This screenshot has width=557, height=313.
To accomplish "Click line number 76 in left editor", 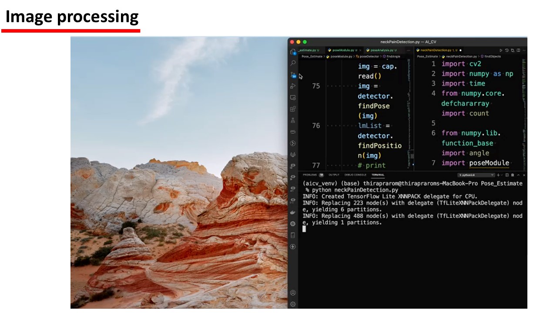I will tap(316, 126).
